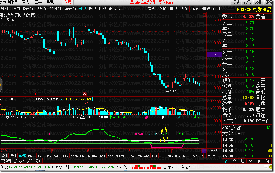This screenshot has width=275, height=173.
Task: Toggle 开弹幕 bullet comments
Action: point(6,161)
